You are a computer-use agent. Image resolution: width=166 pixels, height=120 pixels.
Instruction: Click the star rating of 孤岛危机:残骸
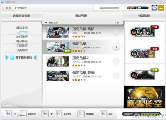coord(79,36)
